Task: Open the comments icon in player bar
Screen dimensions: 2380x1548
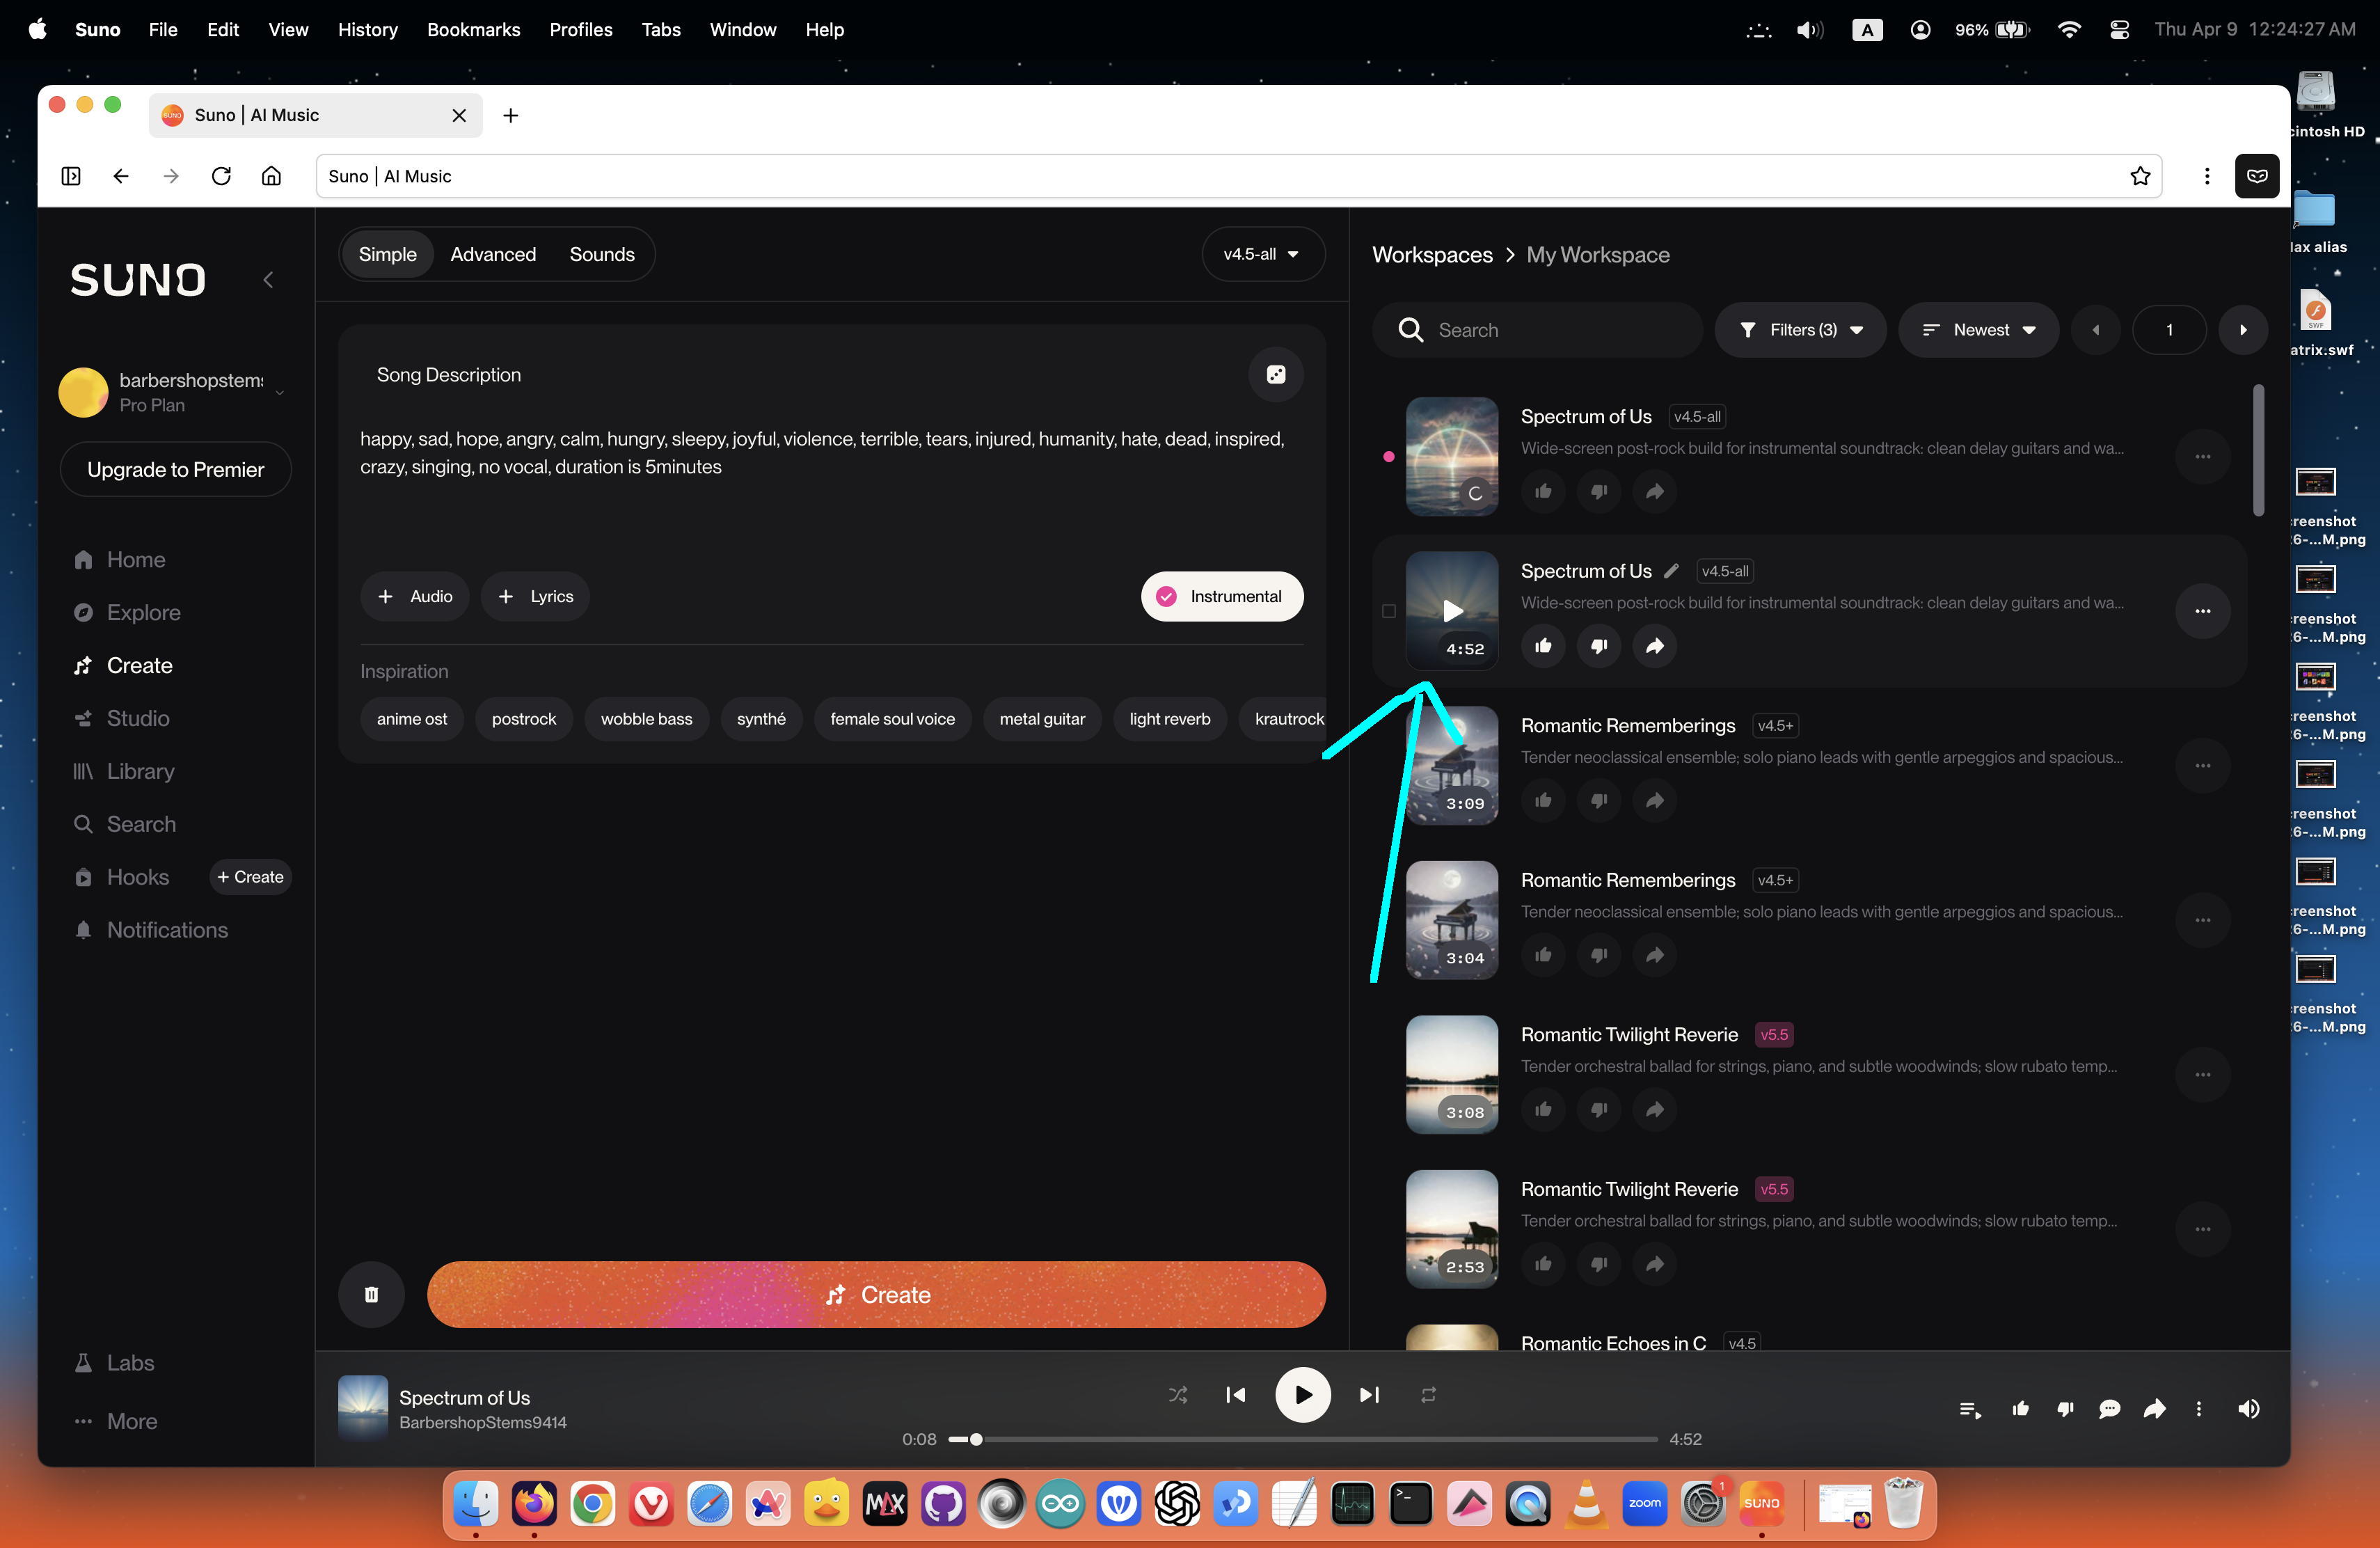Action: pos(2109,1409)
